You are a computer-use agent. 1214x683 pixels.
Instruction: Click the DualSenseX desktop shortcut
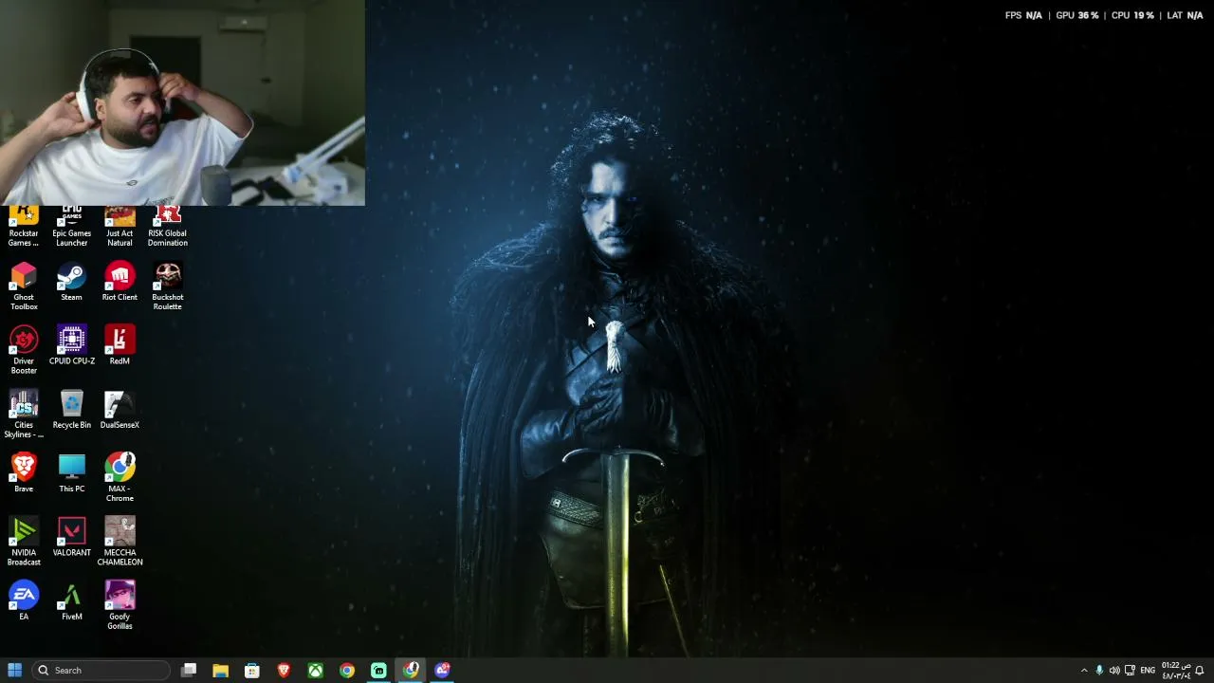pyautogui.click(x=120, y=409)
